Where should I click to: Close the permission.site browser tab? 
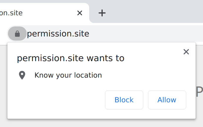79,13
